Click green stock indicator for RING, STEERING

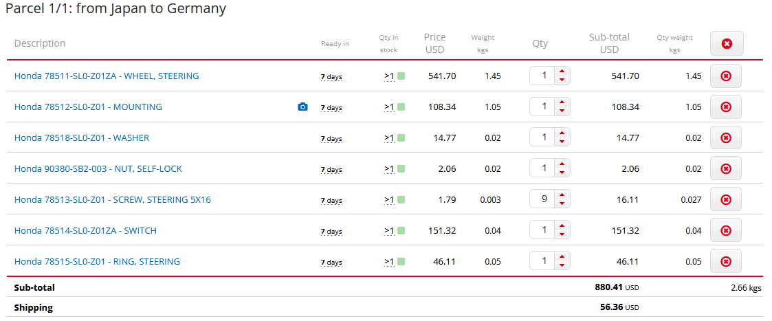[401, 261]
